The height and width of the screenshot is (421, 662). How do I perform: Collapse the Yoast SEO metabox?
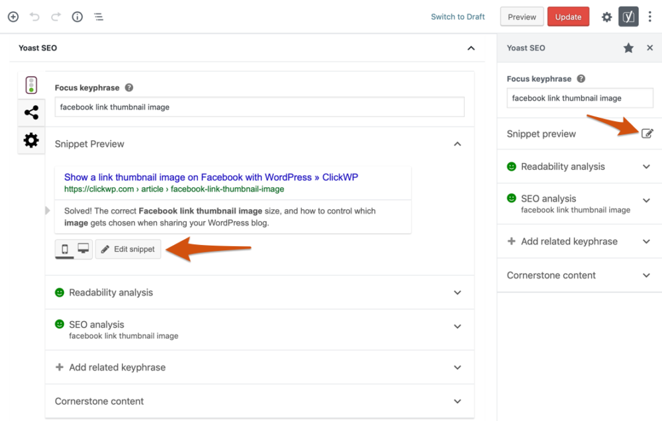pyautogui.click(x=471, y=48)
